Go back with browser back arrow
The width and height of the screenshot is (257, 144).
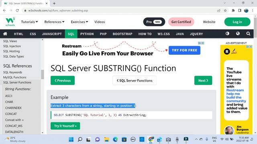[x=4, y=10]
